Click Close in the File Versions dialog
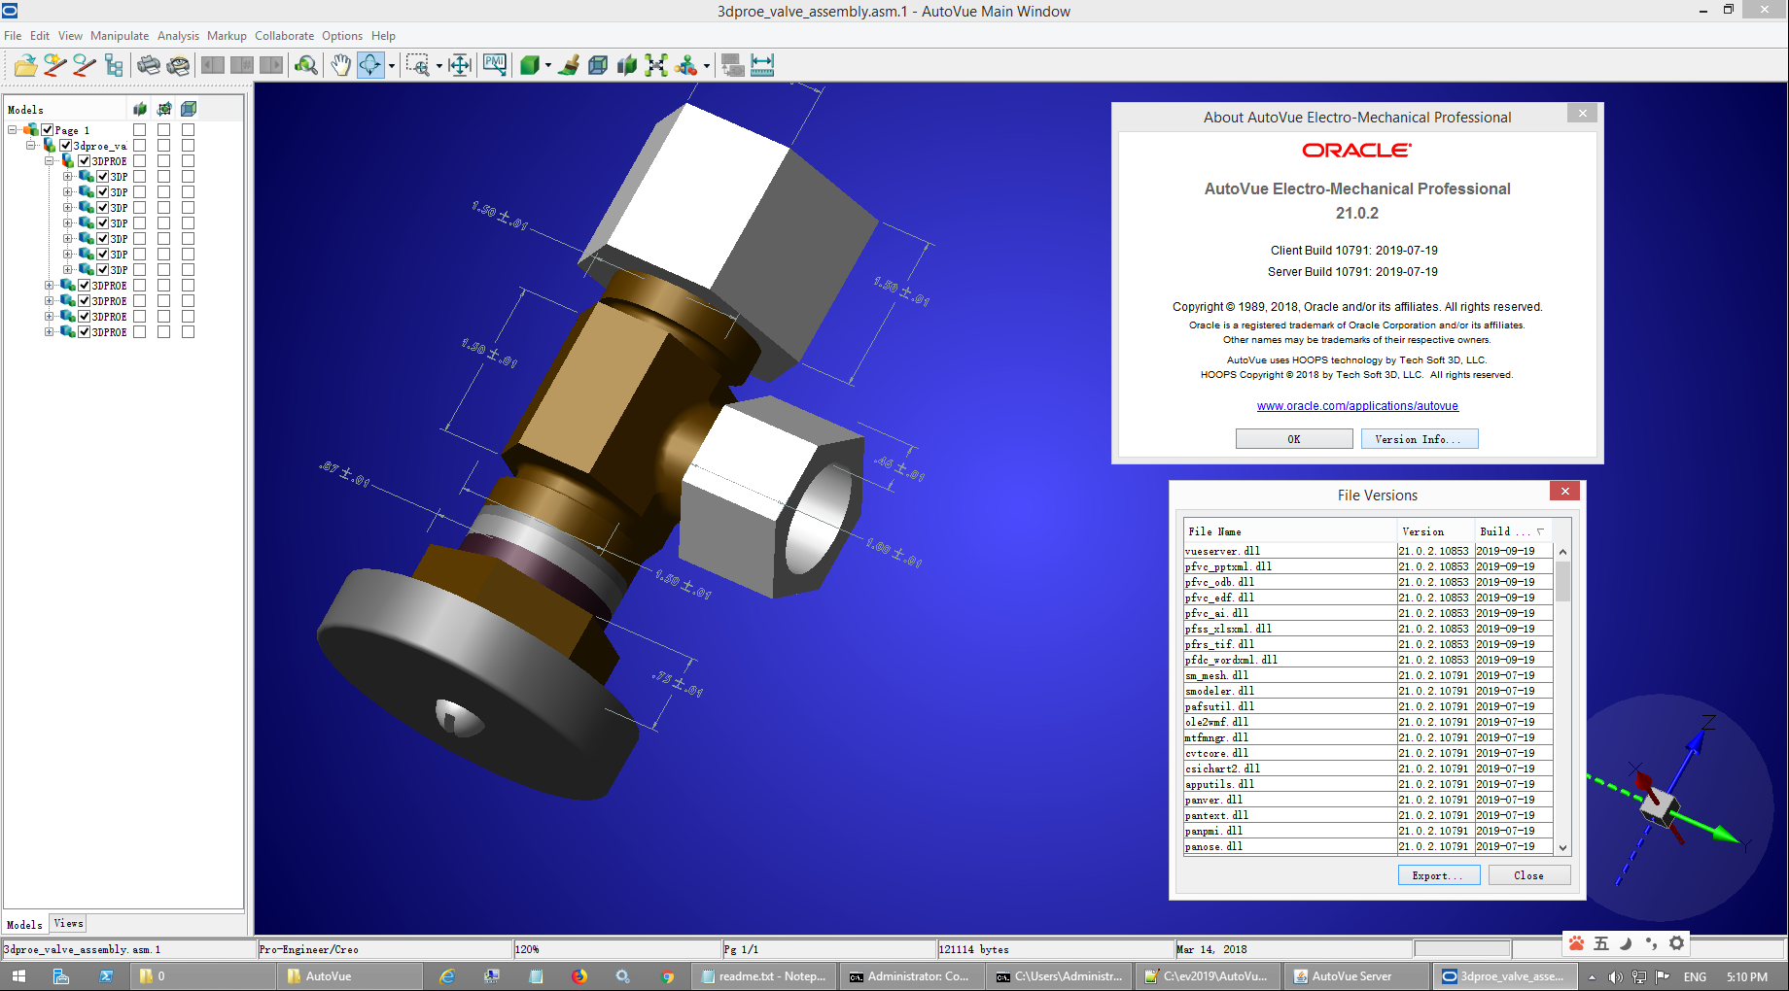This screenshot has height=991, width=1789. [x=1529, y=875]
